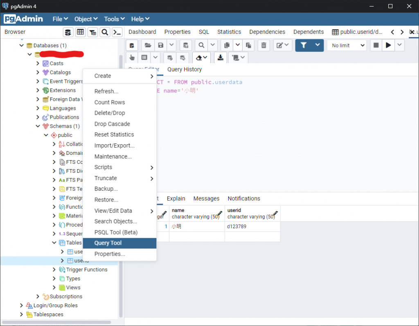Select Properties... in the context menu
419x326 pixels.
(120, 254)
